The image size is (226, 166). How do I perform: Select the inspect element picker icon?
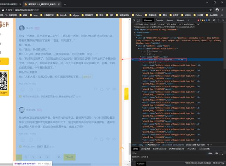coord(134,20)
